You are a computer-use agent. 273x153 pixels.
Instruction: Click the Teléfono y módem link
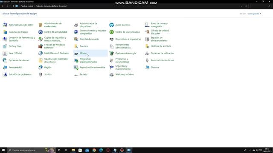pos(124,74)
